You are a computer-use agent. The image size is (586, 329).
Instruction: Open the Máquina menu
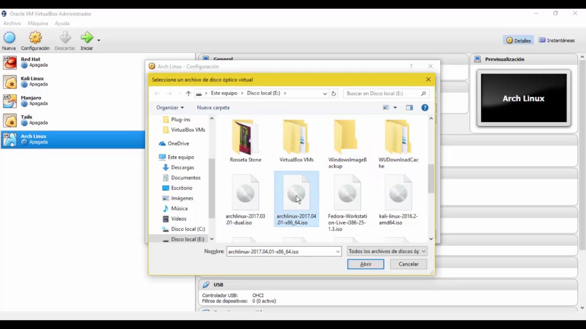[x=38, y=23]
